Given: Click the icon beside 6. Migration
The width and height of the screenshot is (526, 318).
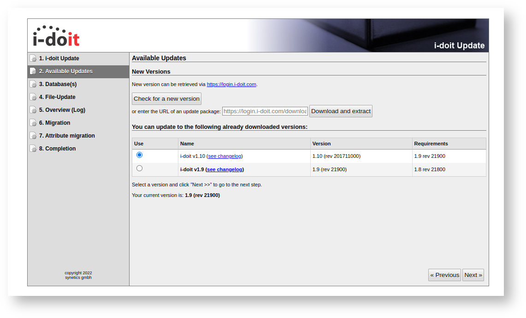Looking at the screenshot, I should pyautogui.click(x=33, y=123).
